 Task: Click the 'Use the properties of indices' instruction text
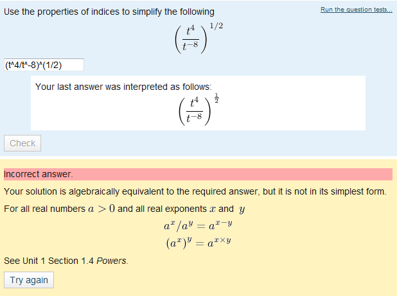coord(109,12)
